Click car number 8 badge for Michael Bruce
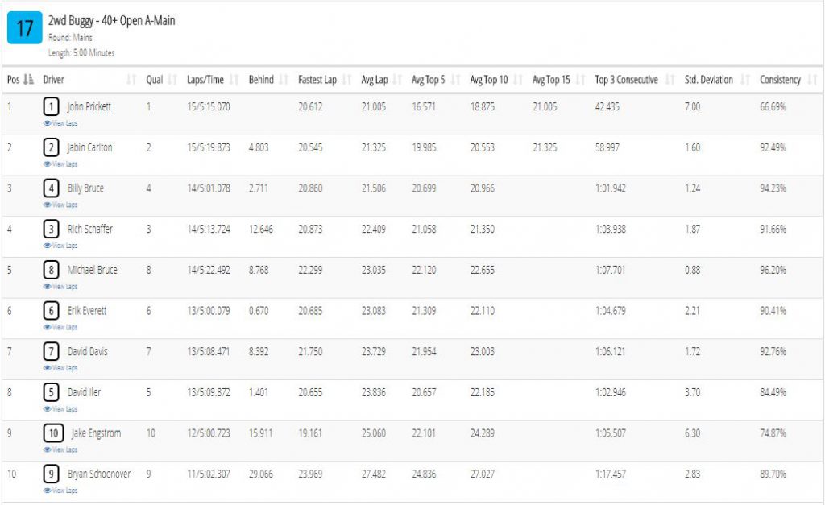 click(51, 271)
